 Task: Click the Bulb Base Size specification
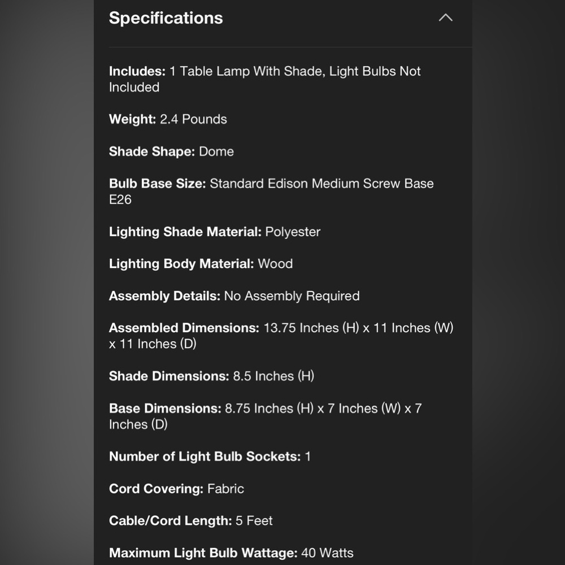[271, 192]
